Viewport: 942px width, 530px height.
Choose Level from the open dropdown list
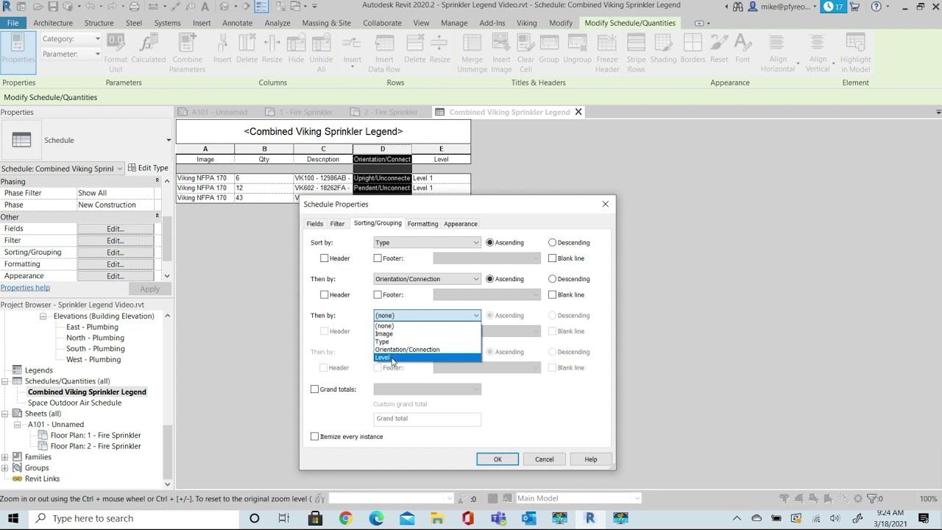pyautogui.click(x=427, y=358)
